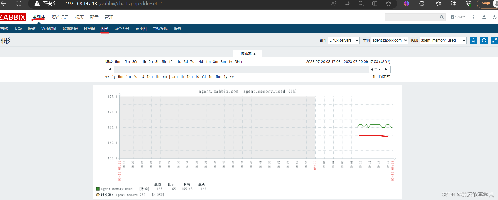
Task: Move time range left with the arrow button
Action: pyautogui.click(x=110, y=69)
